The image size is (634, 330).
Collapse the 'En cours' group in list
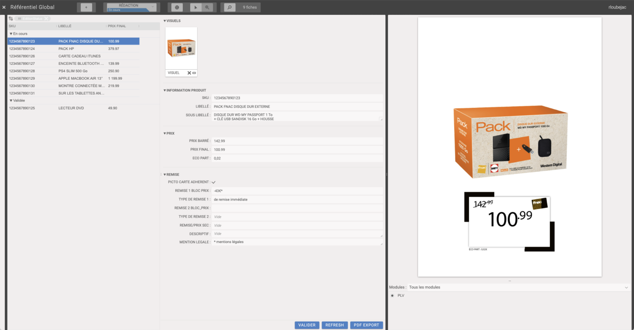point(11,34)
